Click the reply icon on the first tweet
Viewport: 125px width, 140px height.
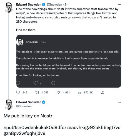[18, 92]
